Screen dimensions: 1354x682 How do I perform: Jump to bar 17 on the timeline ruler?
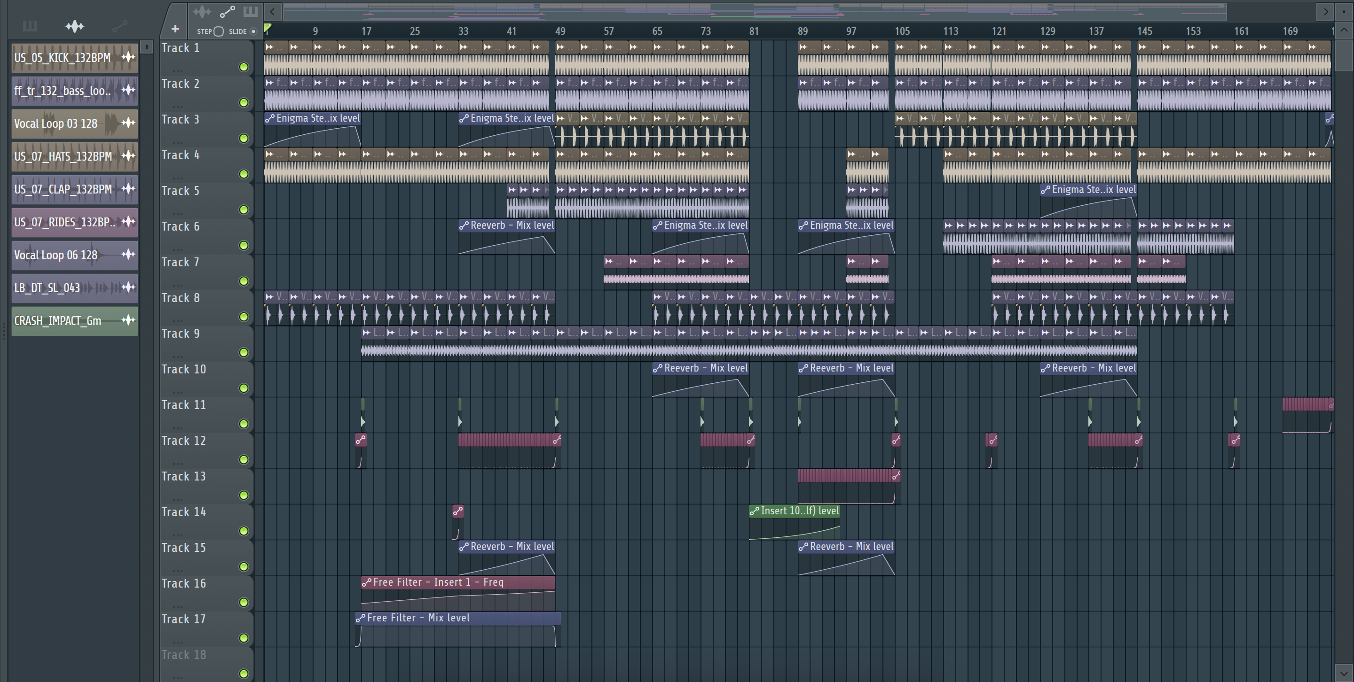click(x=366, y=31)
